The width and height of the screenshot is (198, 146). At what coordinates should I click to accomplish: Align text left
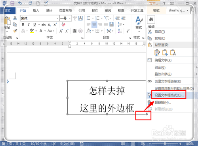pyautogui.click(x=88, y=24)
